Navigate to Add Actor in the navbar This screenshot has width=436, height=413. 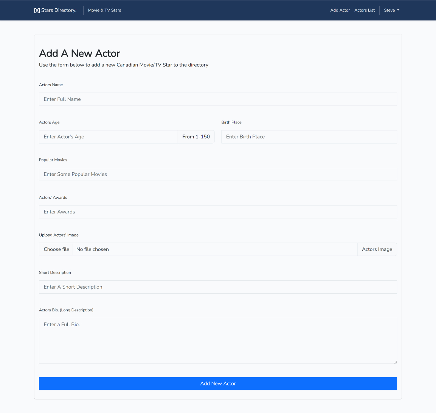tap(340, 10)
